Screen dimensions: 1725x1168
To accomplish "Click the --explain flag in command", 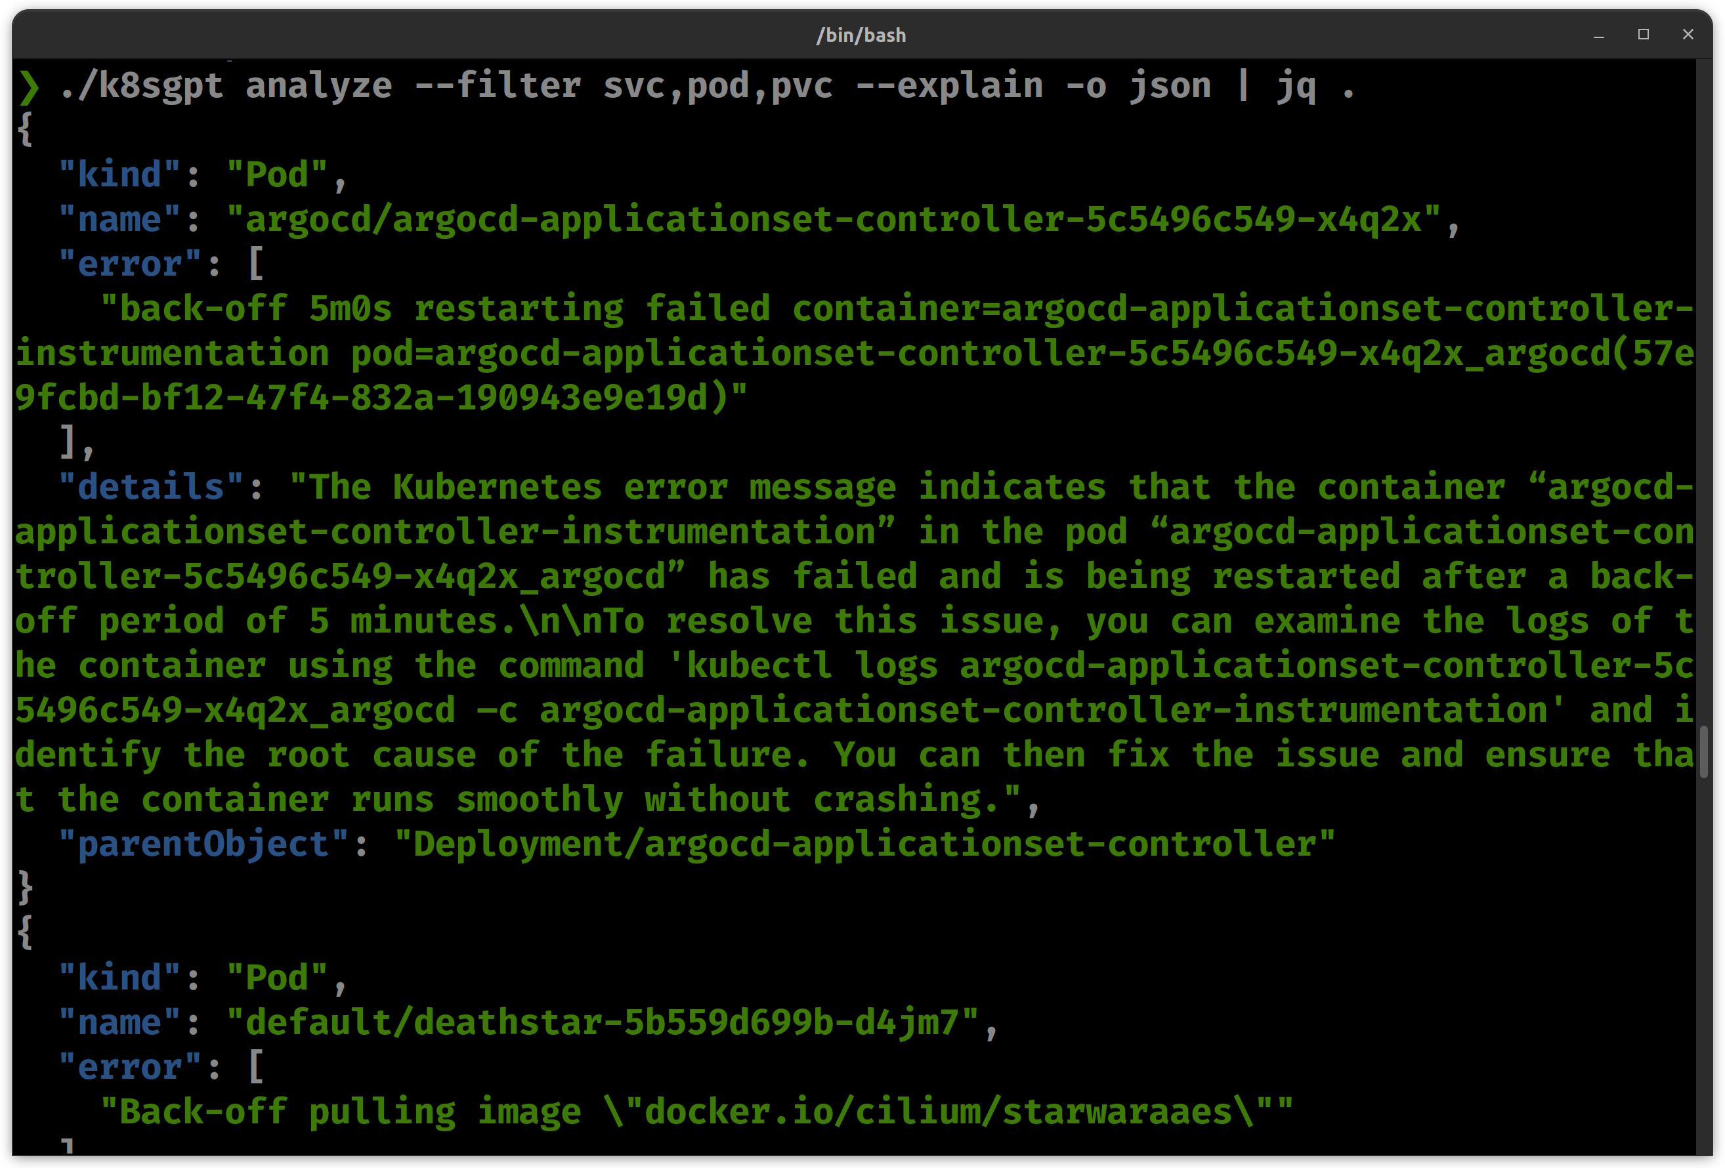I will 949,85.
